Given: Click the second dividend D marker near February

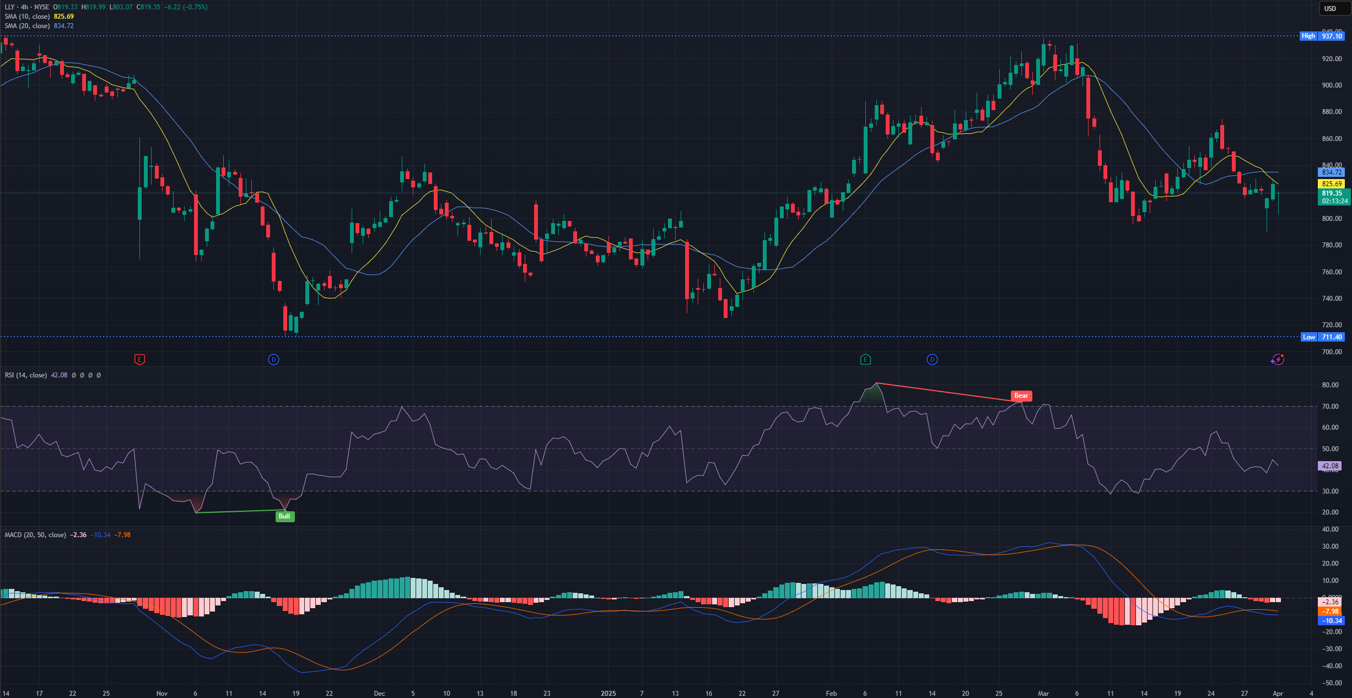Looking at the screenshot, I should click(932, 360).
